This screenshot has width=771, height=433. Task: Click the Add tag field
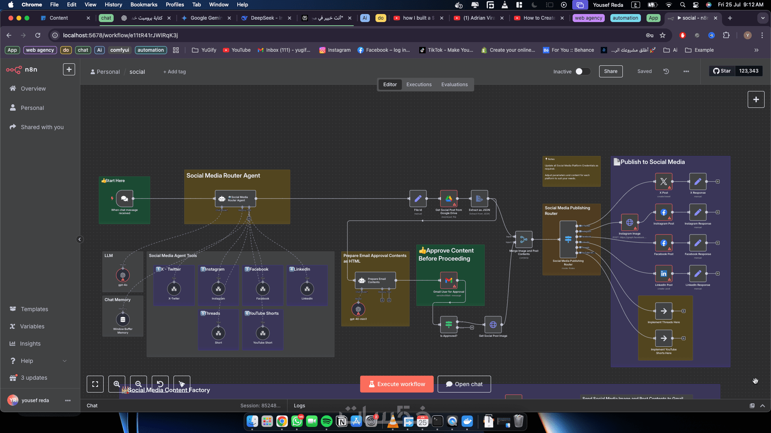tap(175, 72)
